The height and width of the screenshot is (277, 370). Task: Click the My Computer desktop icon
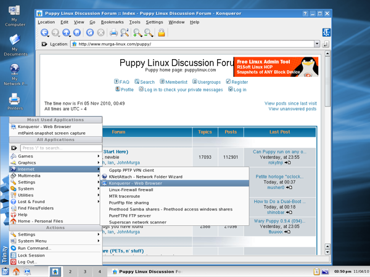click(x=15, y=16)
